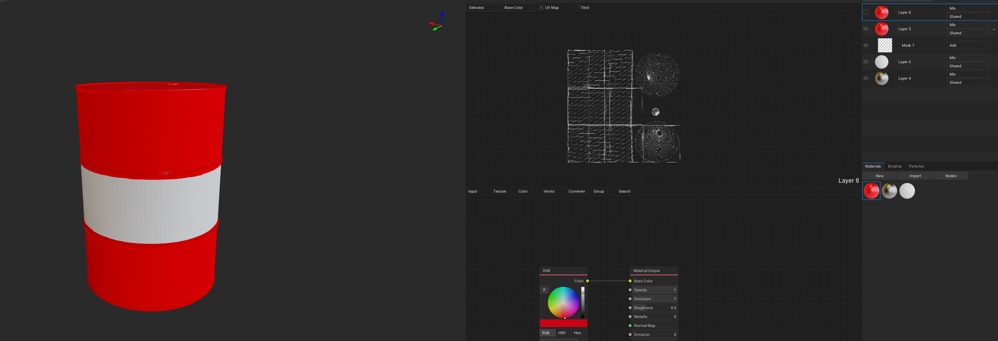Select red material in Materials panel

pos(871,191)
